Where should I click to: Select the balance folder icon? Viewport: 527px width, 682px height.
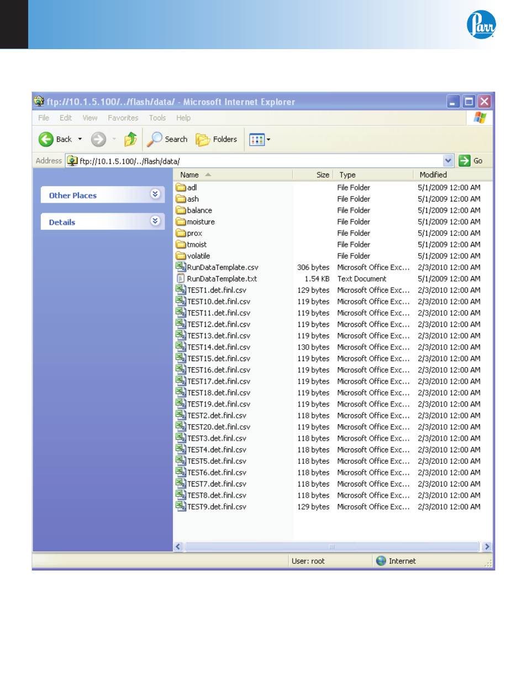(x=181, y=210)
